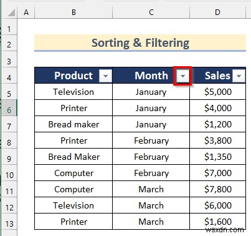Open the Sales column filter dropdown
Image resolution: width=251 pixels, height=236 pixels.
click(x=239, y=76)
